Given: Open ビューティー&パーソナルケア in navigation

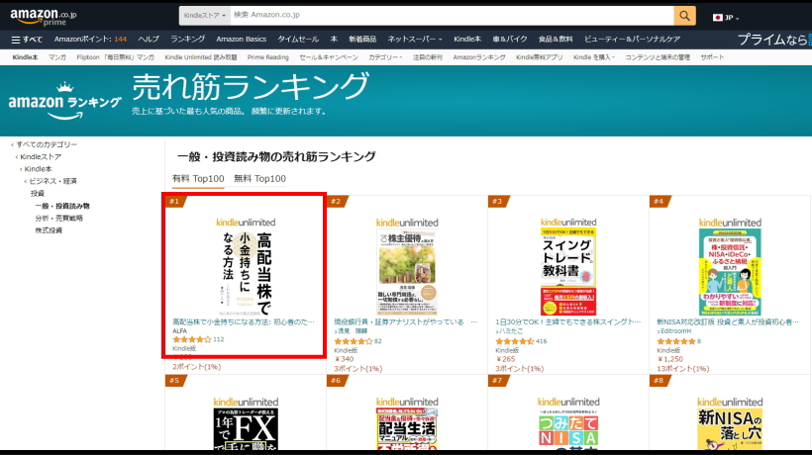Looking at the screenshot, I should coord(632,40).
